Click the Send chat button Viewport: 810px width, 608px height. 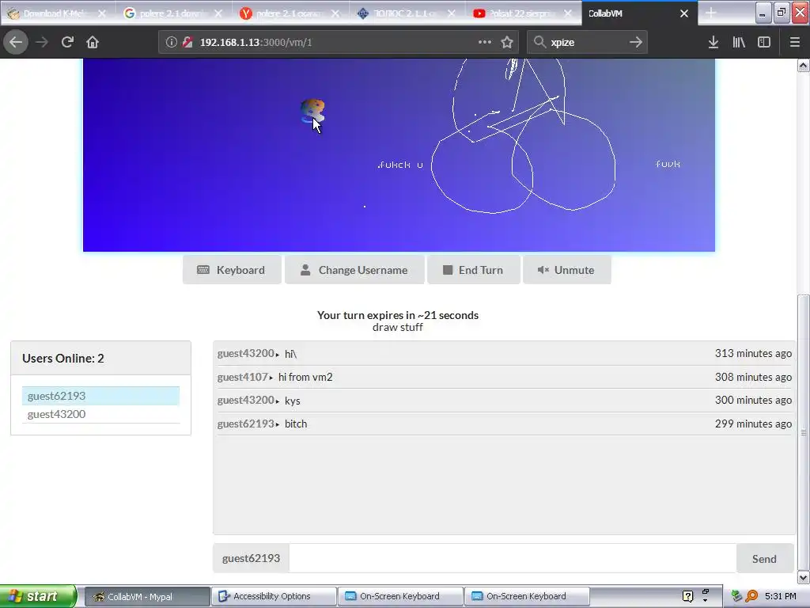click(x=764, y=559)
